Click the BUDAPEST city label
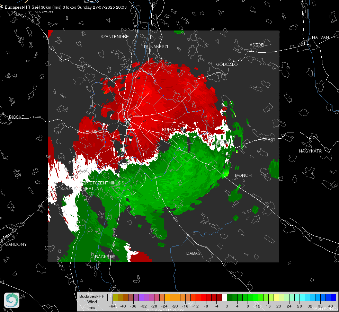The width and height of the screenshot is (339, 312). pyautogui.click(x=172, y=129)
